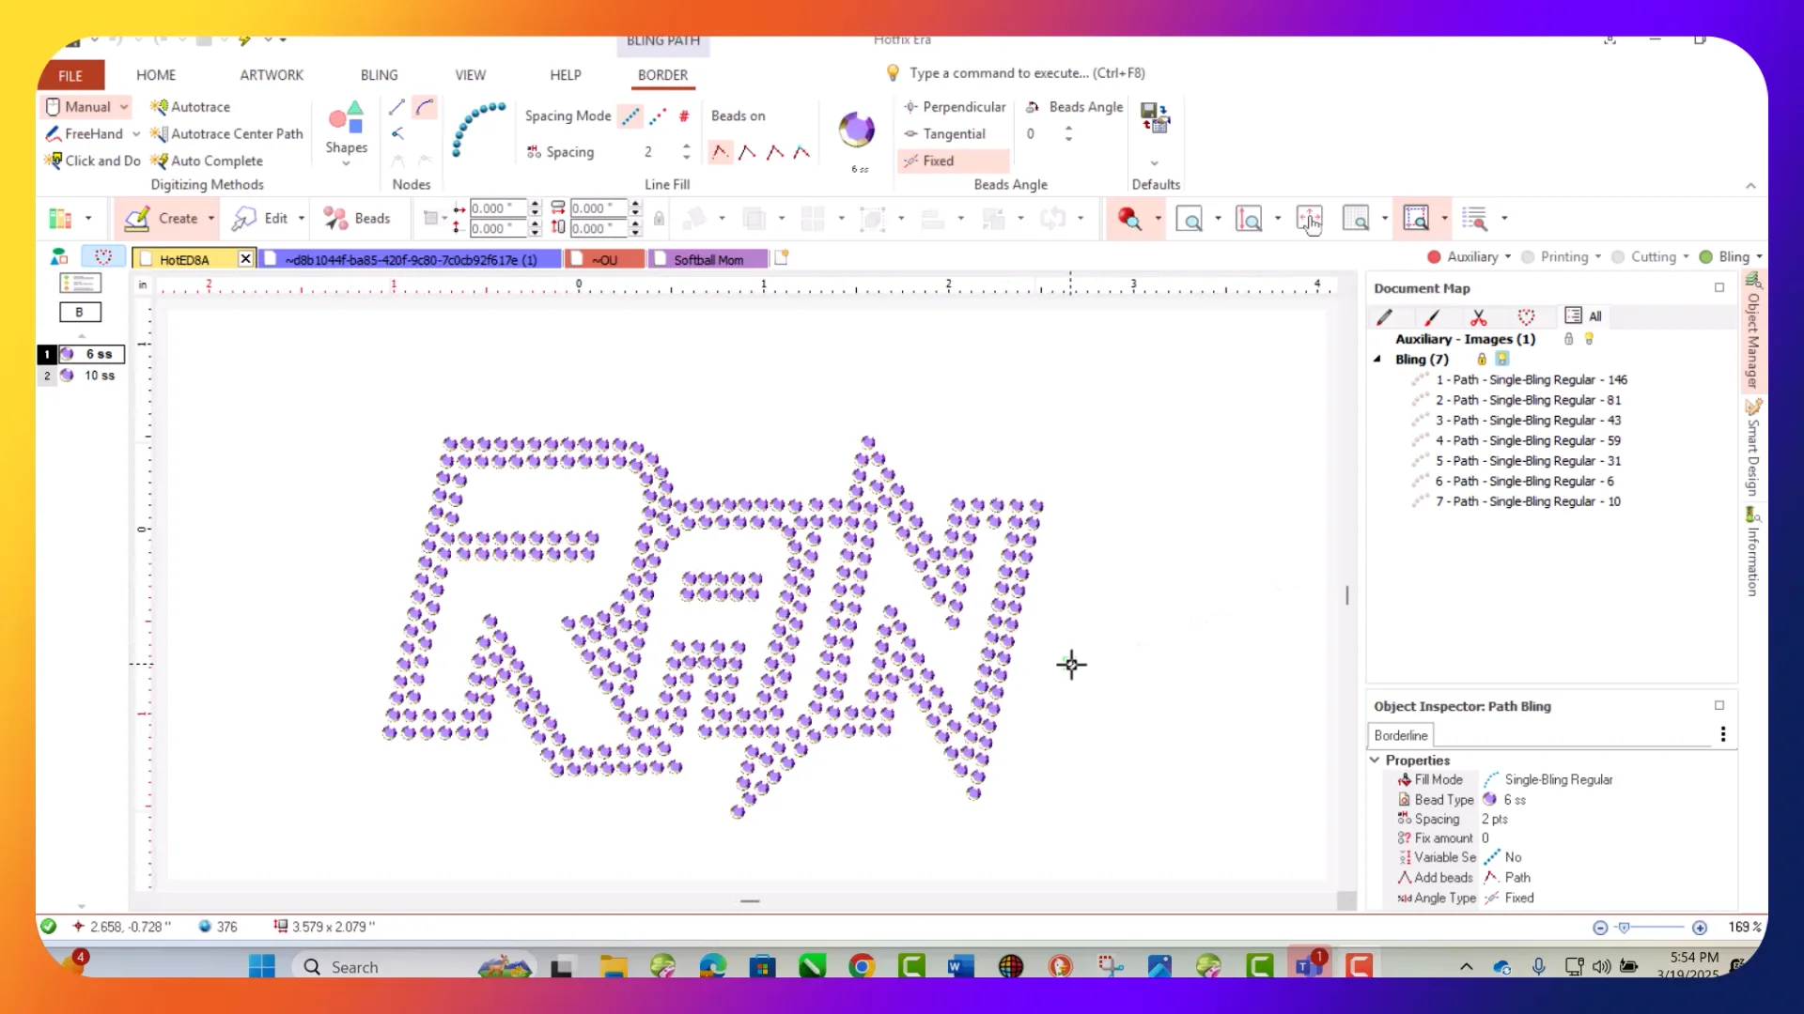Select tree item 1 - Path Single-Bling Regular 146
This screenshot has height=1014, width=1804.
click(x=1532, y=379)
